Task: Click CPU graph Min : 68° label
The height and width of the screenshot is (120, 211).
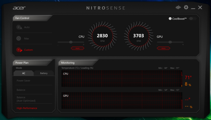Action: [163, 68]
